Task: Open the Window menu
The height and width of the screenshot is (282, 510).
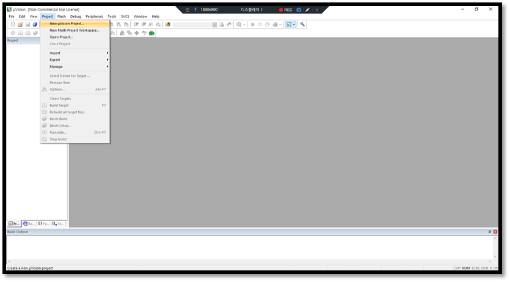Action: tap(140, 16)
